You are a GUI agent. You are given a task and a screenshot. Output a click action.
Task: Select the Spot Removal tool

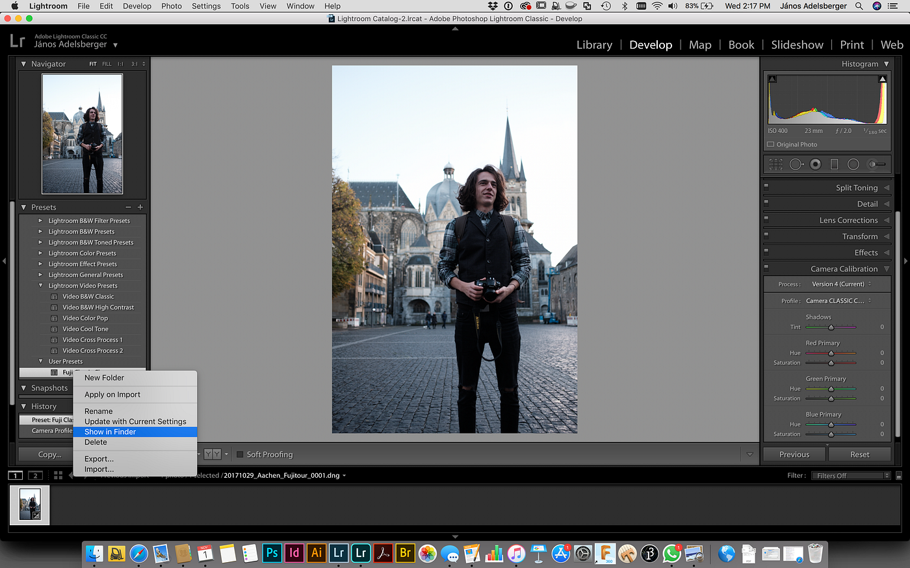tap(796, 164)
